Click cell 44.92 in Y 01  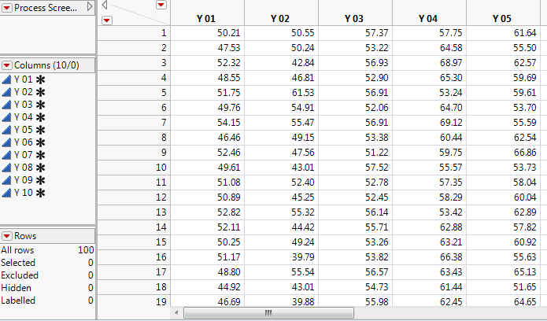(207, 287)
